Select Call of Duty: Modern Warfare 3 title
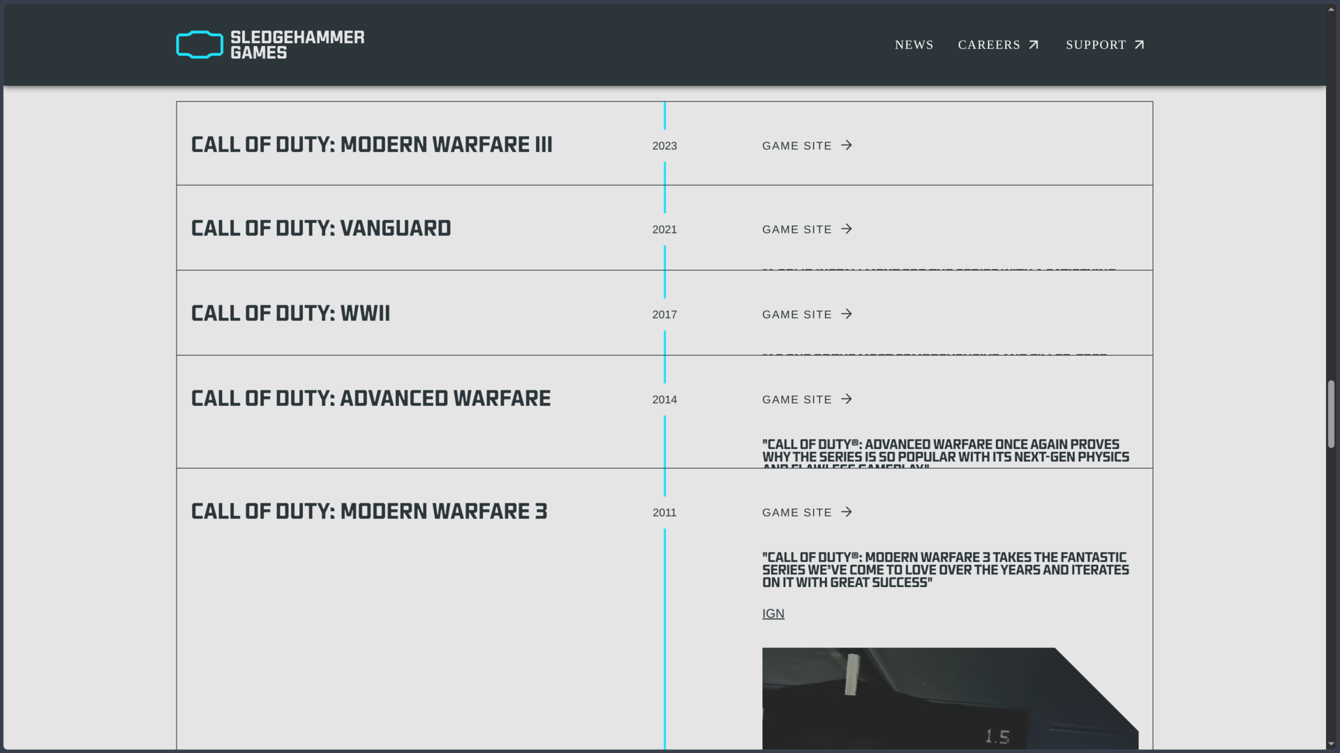1340x753 pixels. (x=369, y=511)
